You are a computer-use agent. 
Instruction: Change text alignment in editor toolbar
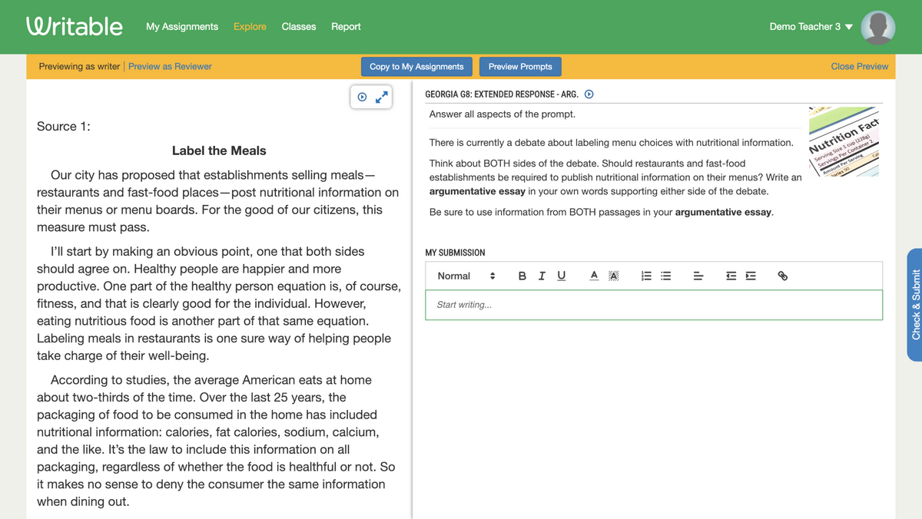[x=698, y=276]
